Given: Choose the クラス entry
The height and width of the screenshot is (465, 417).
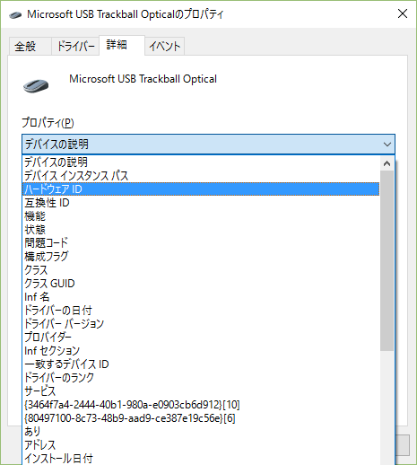Looking at the screenshot, I should point(201,270).
